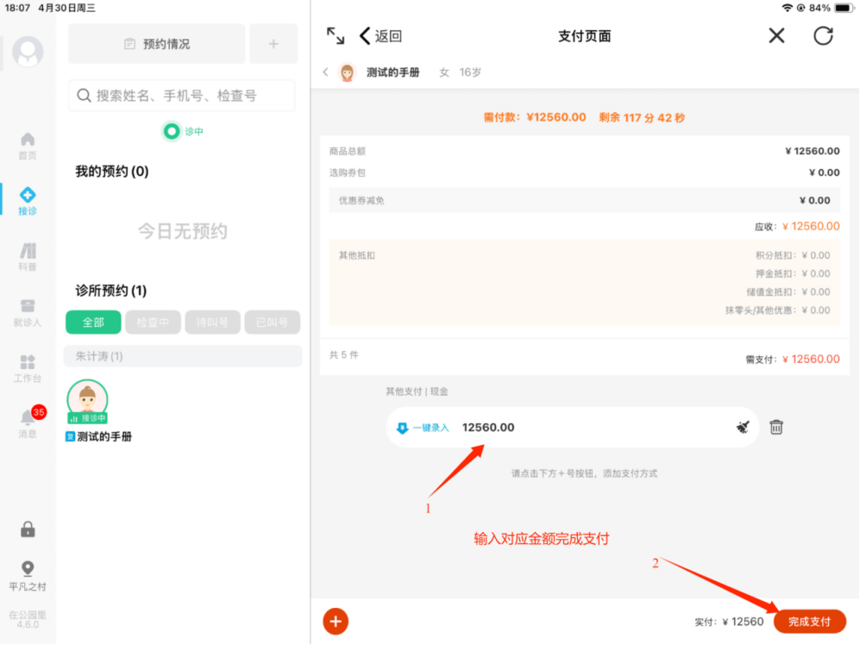Filter appointments by 检查中
This screenshot has width=860, height=645.
click(153, 322)
